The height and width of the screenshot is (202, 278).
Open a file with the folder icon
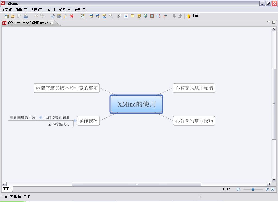(13, 16)
